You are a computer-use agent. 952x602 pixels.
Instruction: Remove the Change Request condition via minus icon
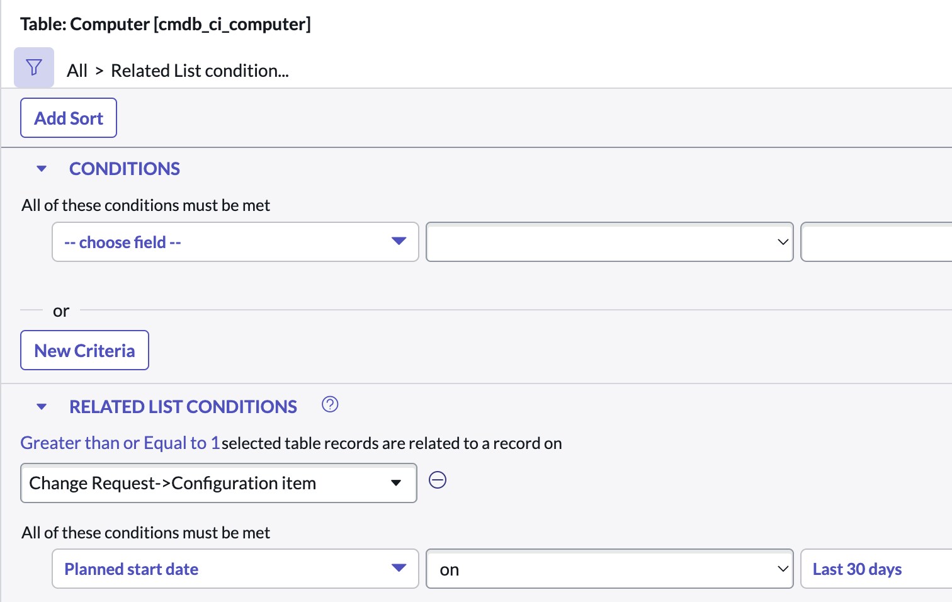click(438, 480)
